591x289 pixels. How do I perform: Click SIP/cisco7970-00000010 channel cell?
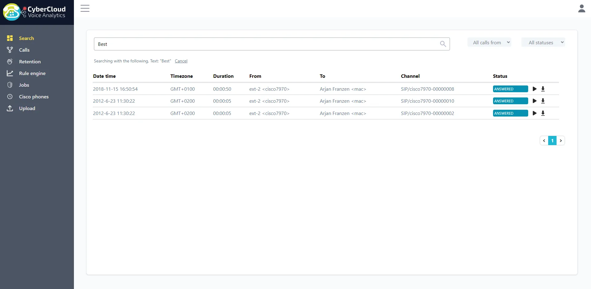click(427, 101)
